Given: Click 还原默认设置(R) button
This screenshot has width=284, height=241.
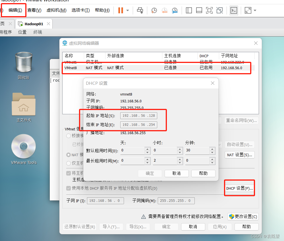Looking at the screenshot, I should (x=80, y=227).
